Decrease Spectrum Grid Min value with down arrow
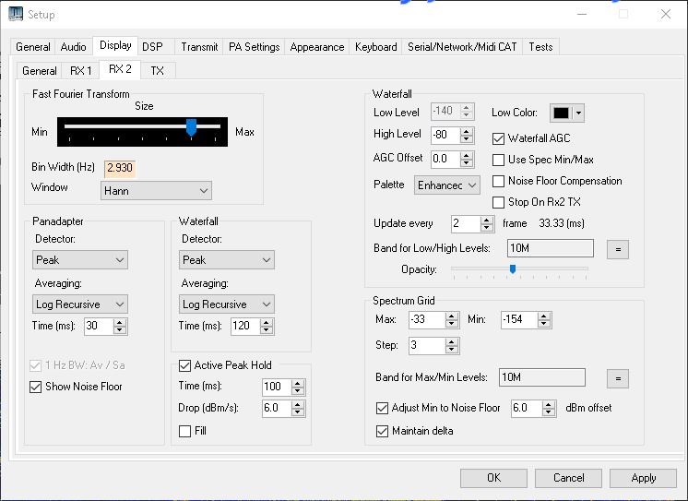Image resolution: width=688 pixels, height=501 pixels. [544, 324]
